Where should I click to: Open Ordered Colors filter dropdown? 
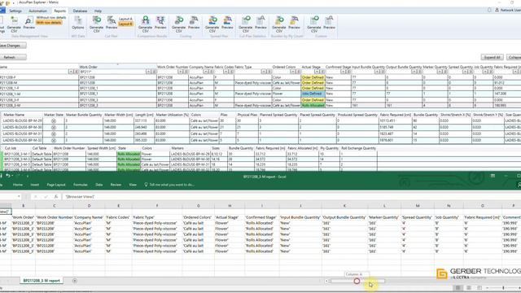click(293, 72)
